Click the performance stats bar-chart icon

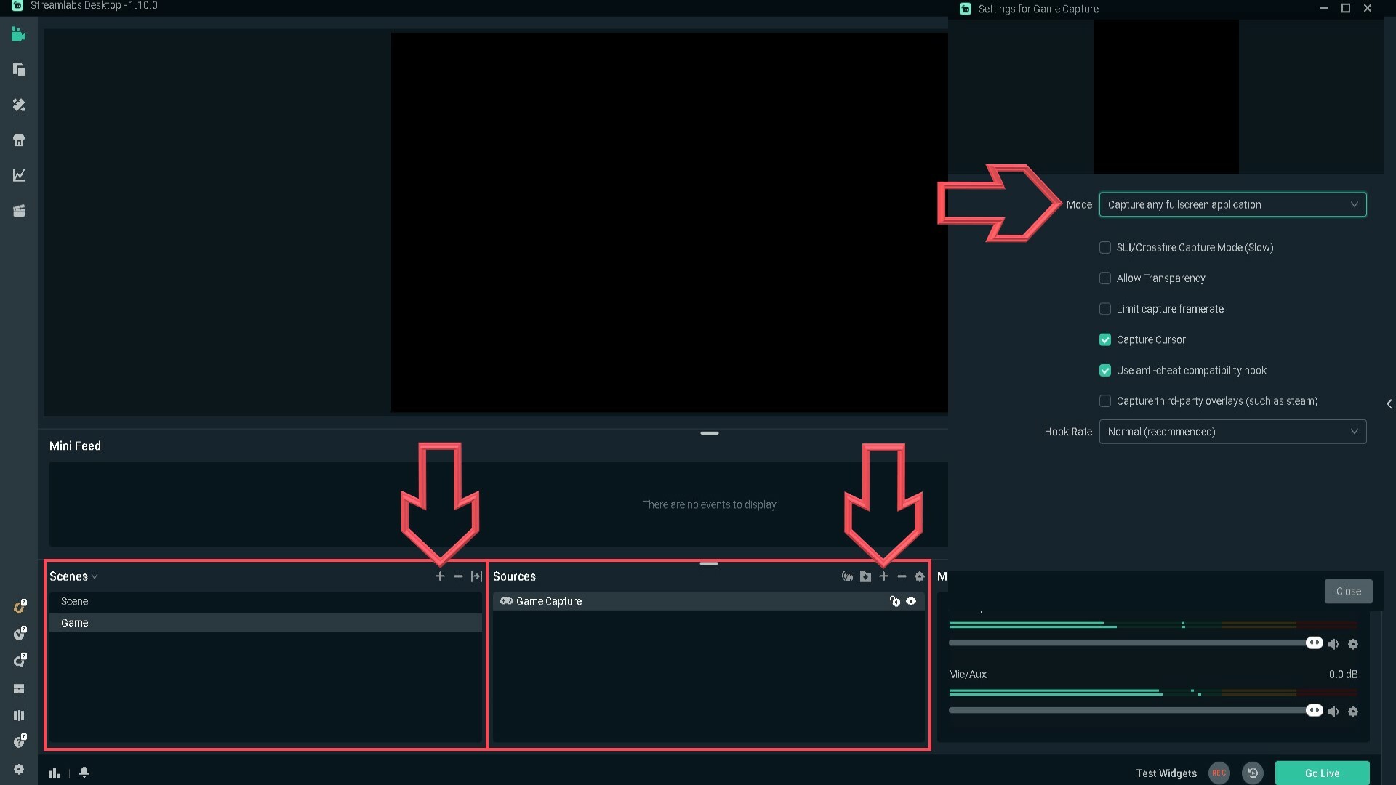55,773
